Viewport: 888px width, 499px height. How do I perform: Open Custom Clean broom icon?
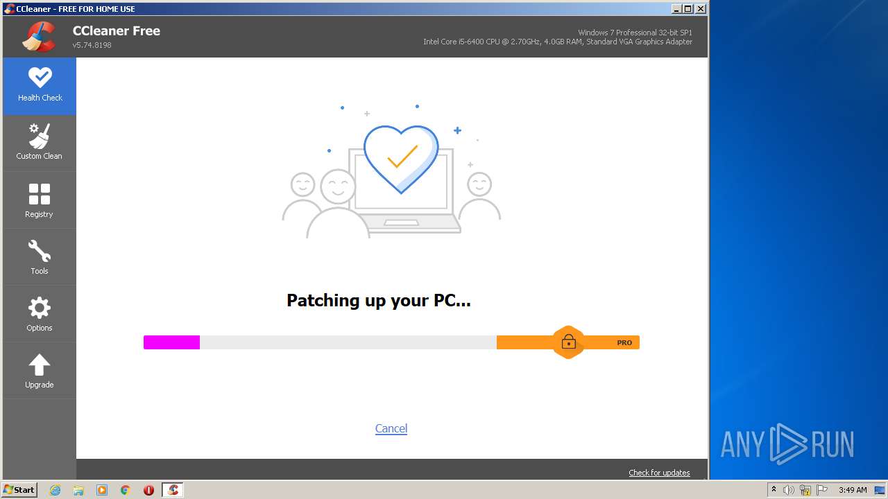[40, 136]
